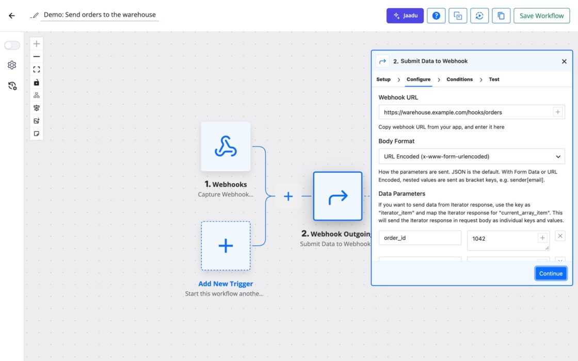Screen dimensions: 578x361
Task: Save the workflow
Action: tap(541, 15)
